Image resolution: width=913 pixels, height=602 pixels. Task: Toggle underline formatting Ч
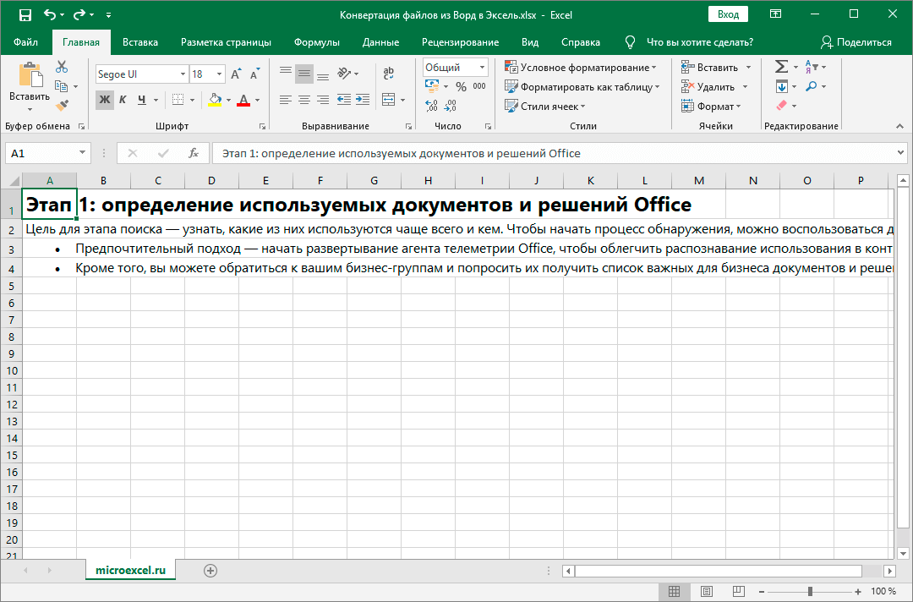point(141,100)
